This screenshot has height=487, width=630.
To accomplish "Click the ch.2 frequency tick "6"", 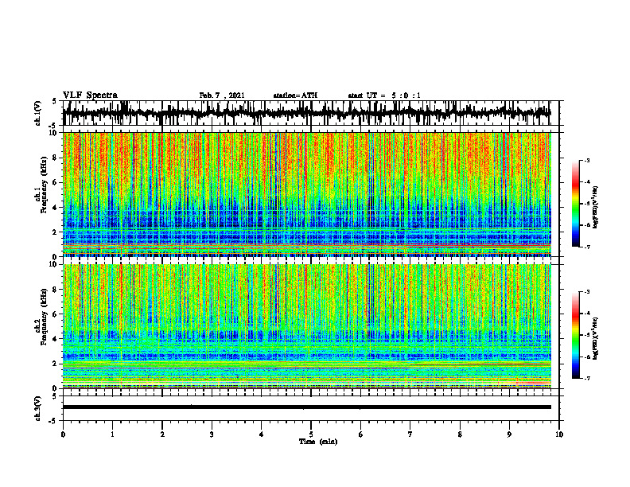I will pyautogui.click(x=55, y=314).
